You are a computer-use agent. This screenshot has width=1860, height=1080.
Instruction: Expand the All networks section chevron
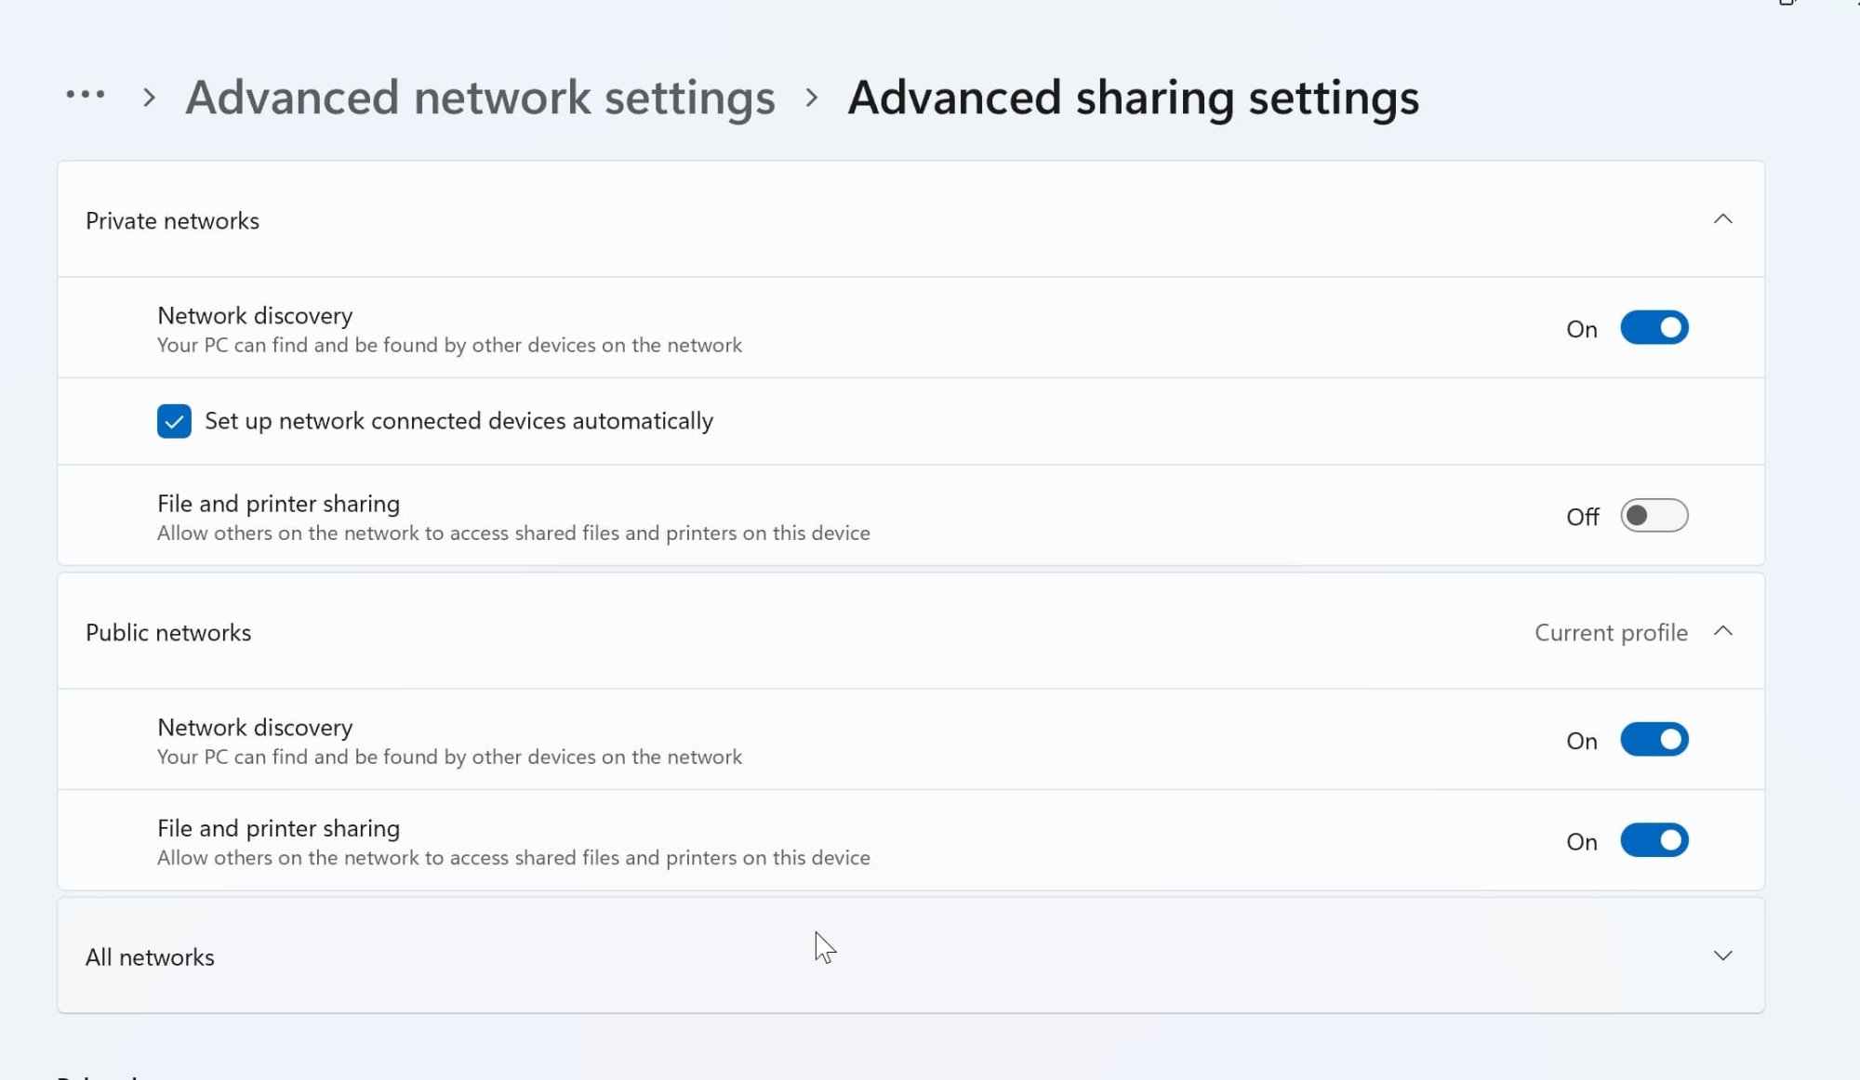click(x=1722, y=955)
